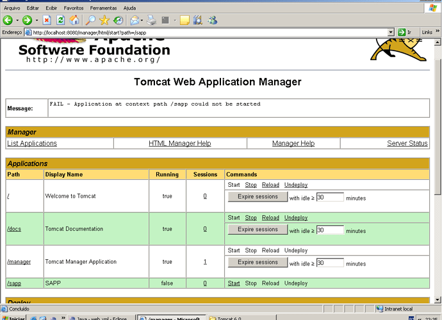Click the Iniciar start button
Viewport: 442px width, 320px height.
[13, 317]
